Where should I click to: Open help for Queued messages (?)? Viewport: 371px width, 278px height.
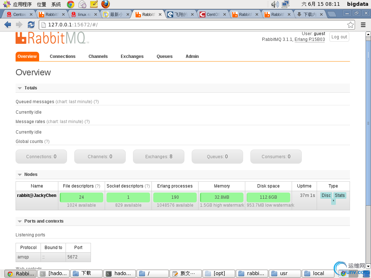pos(96,102)
